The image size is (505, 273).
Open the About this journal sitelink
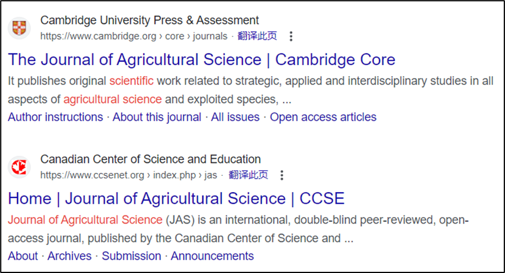coord(157,117)
